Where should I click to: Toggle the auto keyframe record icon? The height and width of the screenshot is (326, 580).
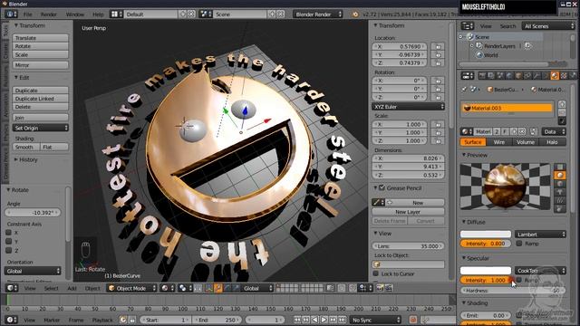(413, 320)
